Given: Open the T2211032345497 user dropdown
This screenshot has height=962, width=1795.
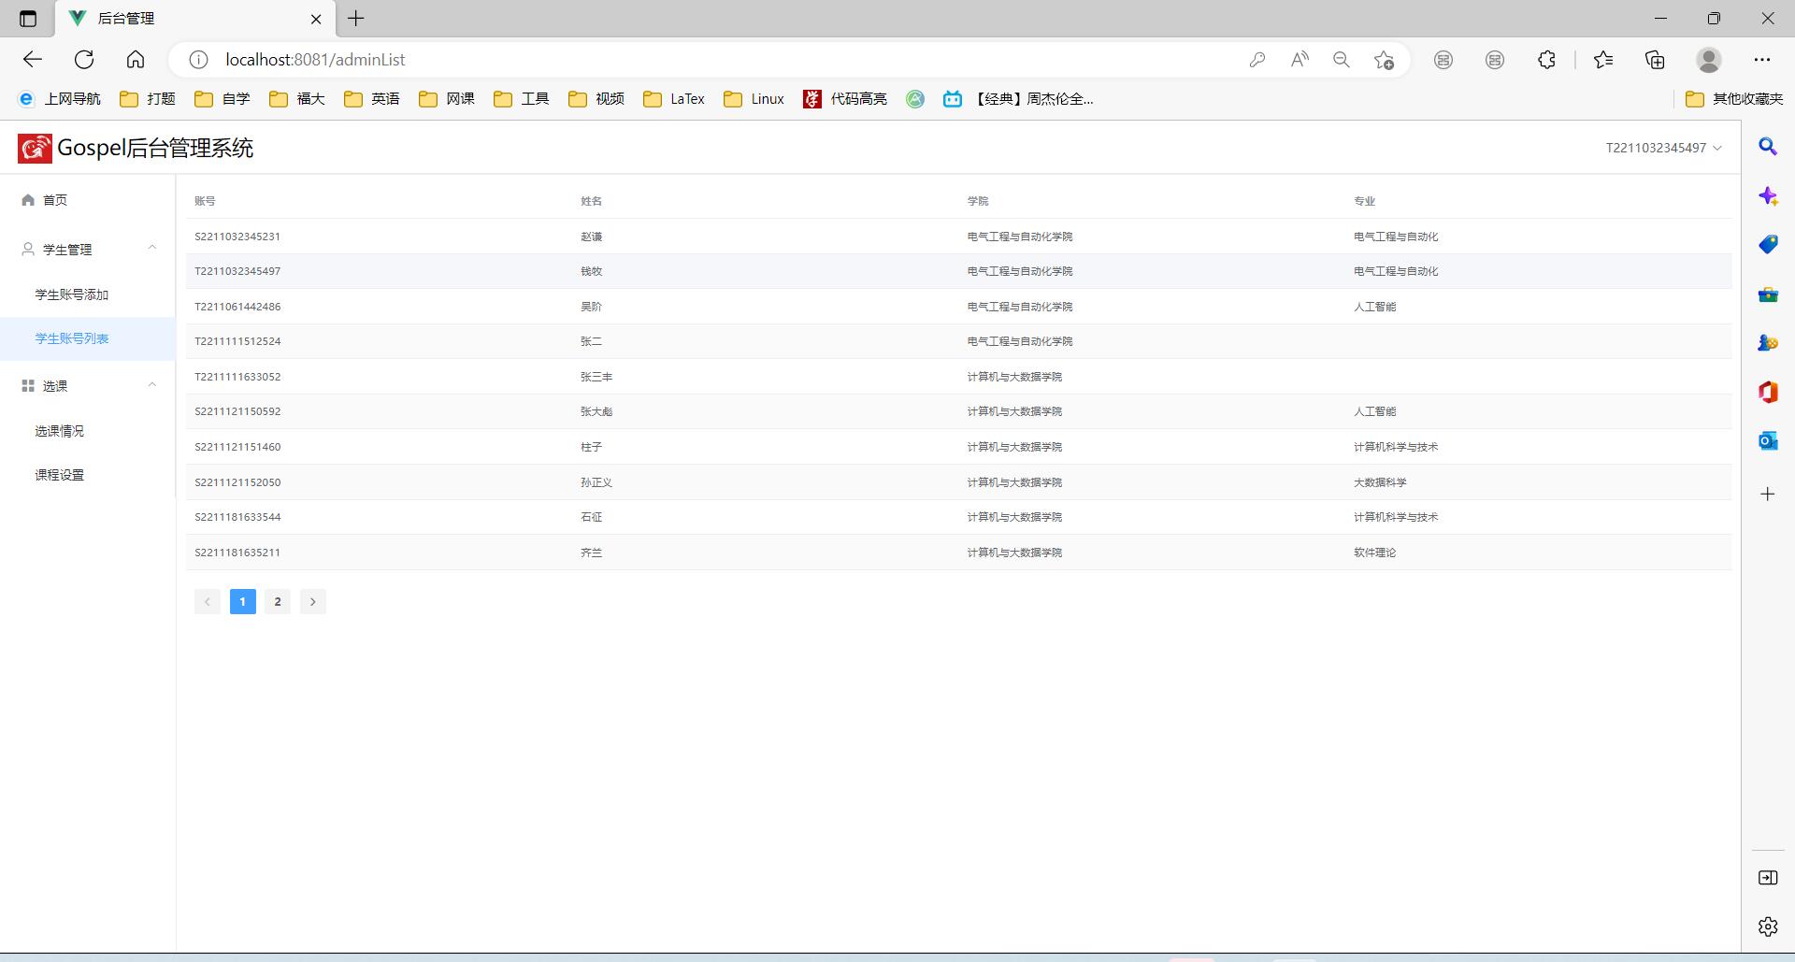Looking at the screenshot, I should pos(1663,148).
